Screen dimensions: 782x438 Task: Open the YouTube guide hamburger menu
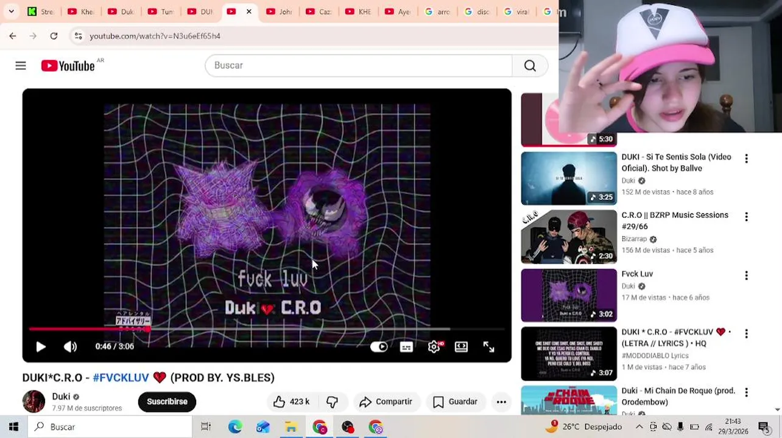coord(21,66)
